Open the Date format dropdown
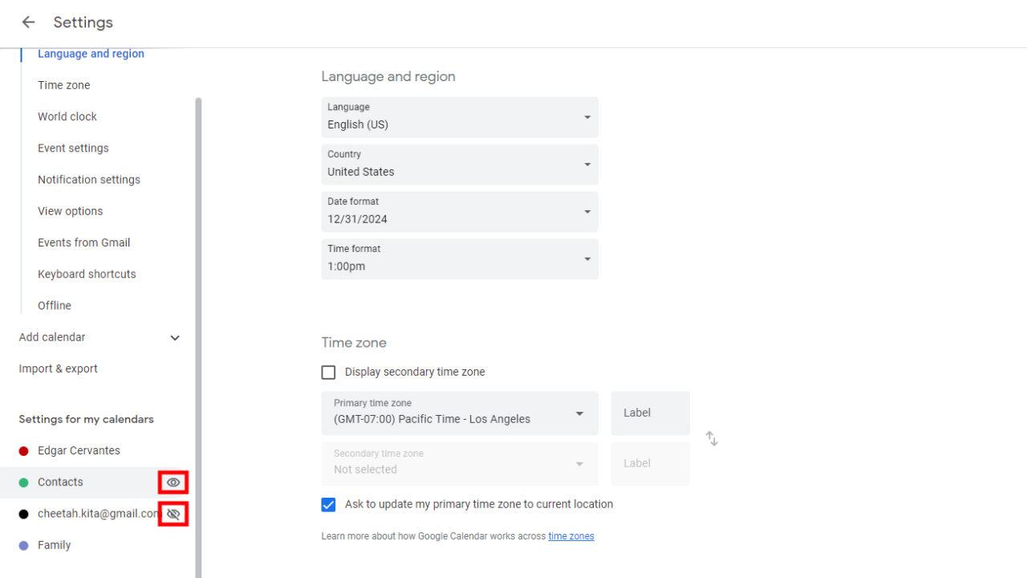This screenshot has height=578, width=1027. (x=459, y=212)
